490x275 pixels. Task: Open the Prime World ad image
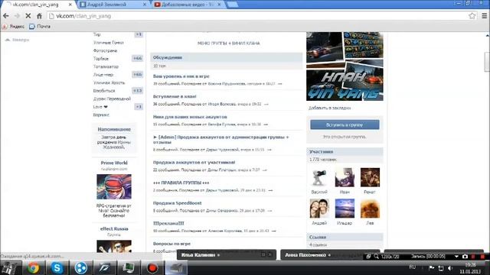(114, 186)
